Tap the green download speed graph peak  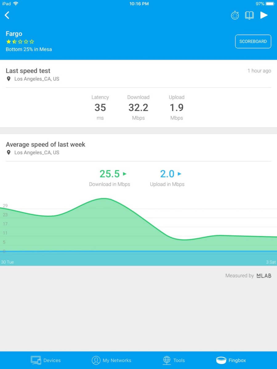click(x=105, y=199)
